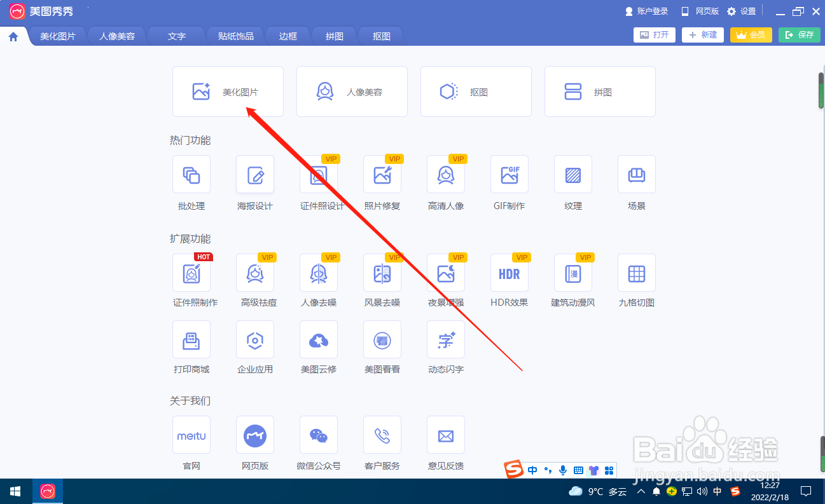Open the 纹理 texture feature
825x504 pixels.
click(572, 183)
